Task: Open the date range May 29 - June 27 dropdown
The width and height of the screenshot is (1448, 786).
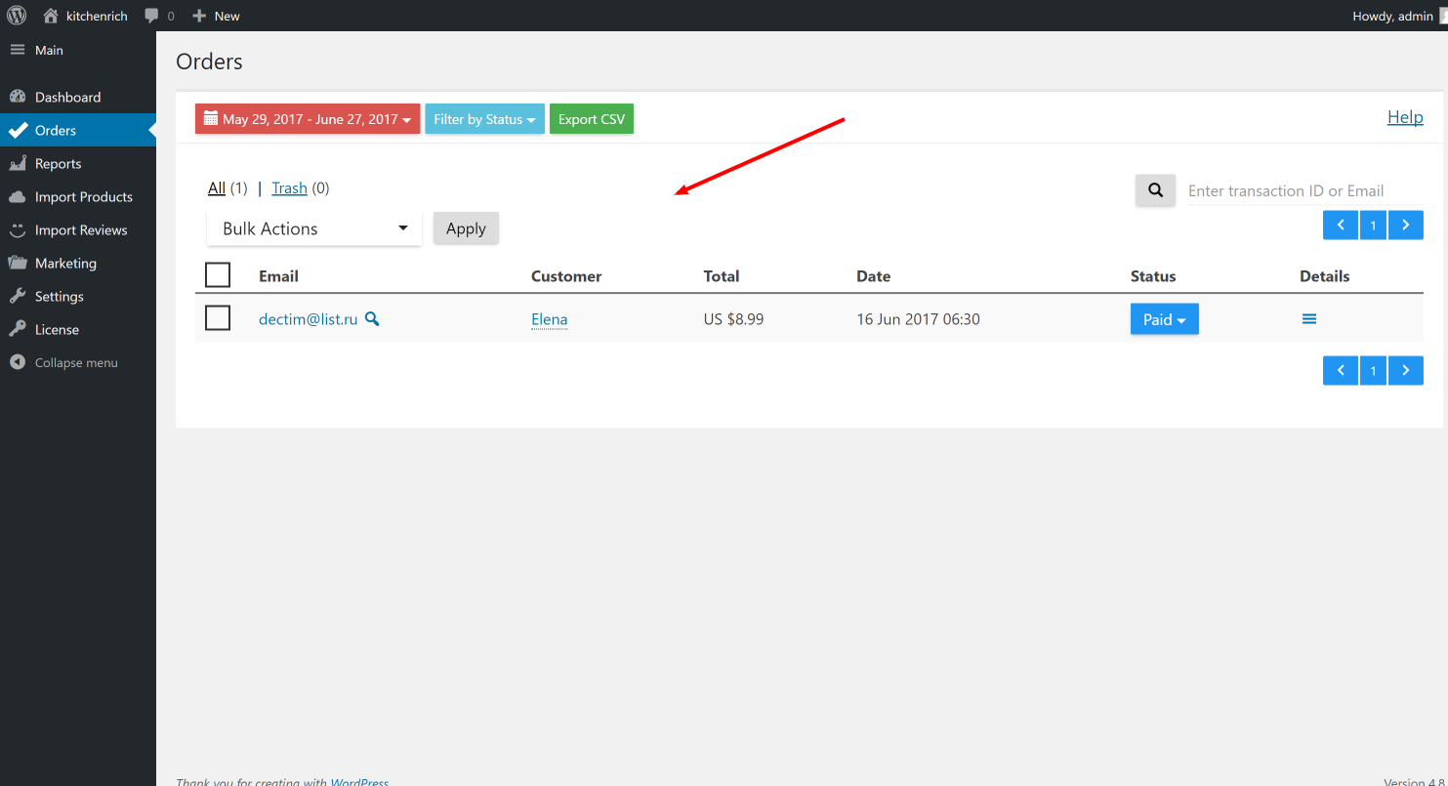Action: click(x=308, y=119)
